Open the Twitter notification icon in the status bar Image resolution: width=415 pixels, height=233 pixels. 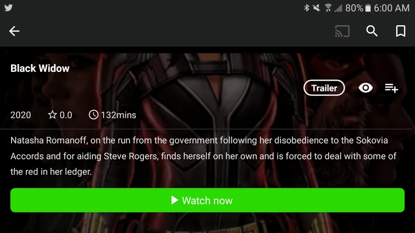pyautogui.click(x=8, y=8)
